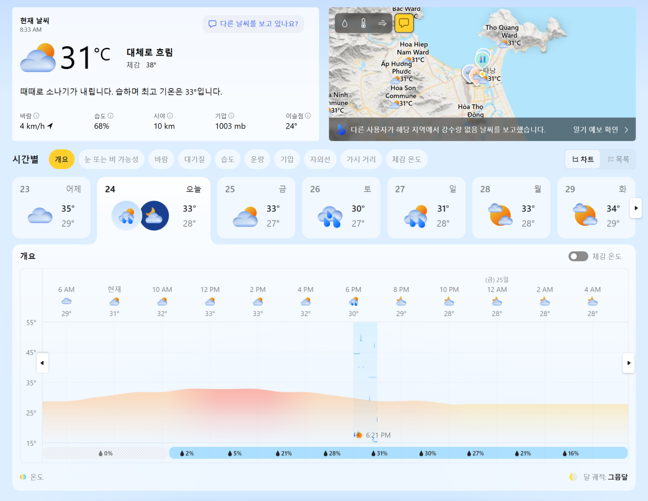The image size is (648, 501).
Task: Click the wind direction arrow next to 4 km/h
Action: coord(50,126)
